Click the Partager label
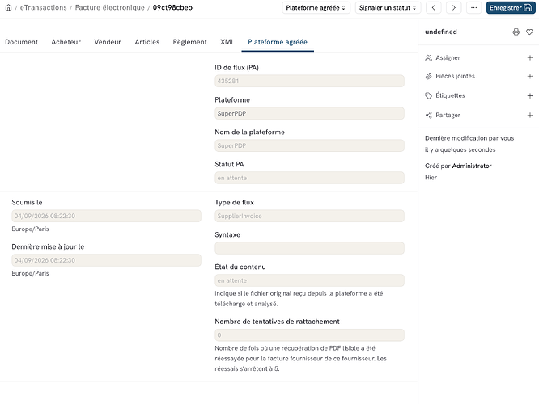 [x=448, y=115]
